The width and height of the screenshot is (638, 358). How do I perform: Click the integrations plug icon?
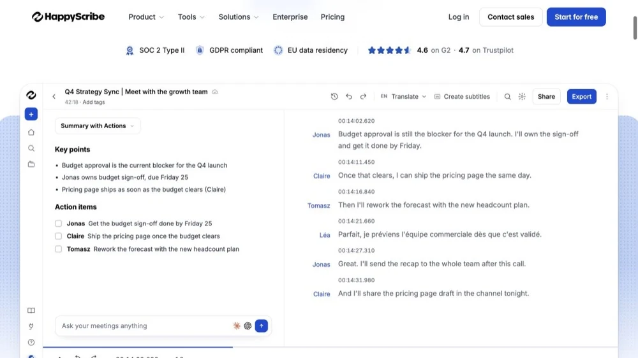click(31, 326)
